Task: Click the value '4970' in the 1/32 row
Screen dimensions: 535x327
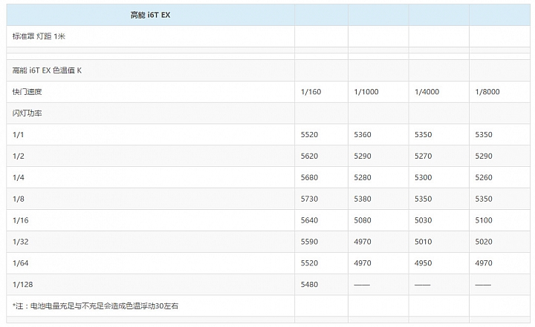Action: [363, 242]
